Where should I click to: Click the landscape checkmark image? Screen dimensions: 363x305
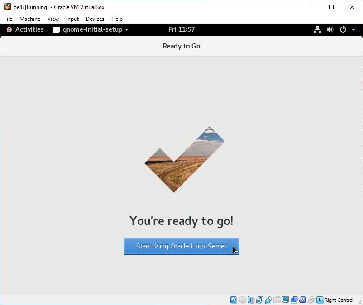[185, 159]
